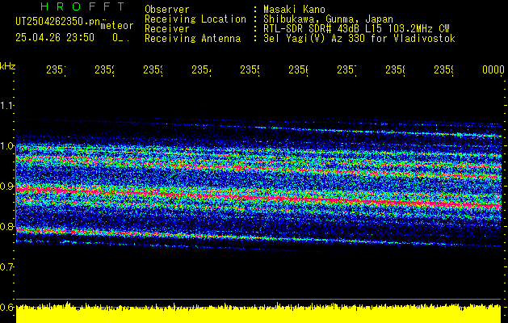Click the 0.8 kHz frequency label
This screenshot has height=323, width=508.
coord(6,226)
